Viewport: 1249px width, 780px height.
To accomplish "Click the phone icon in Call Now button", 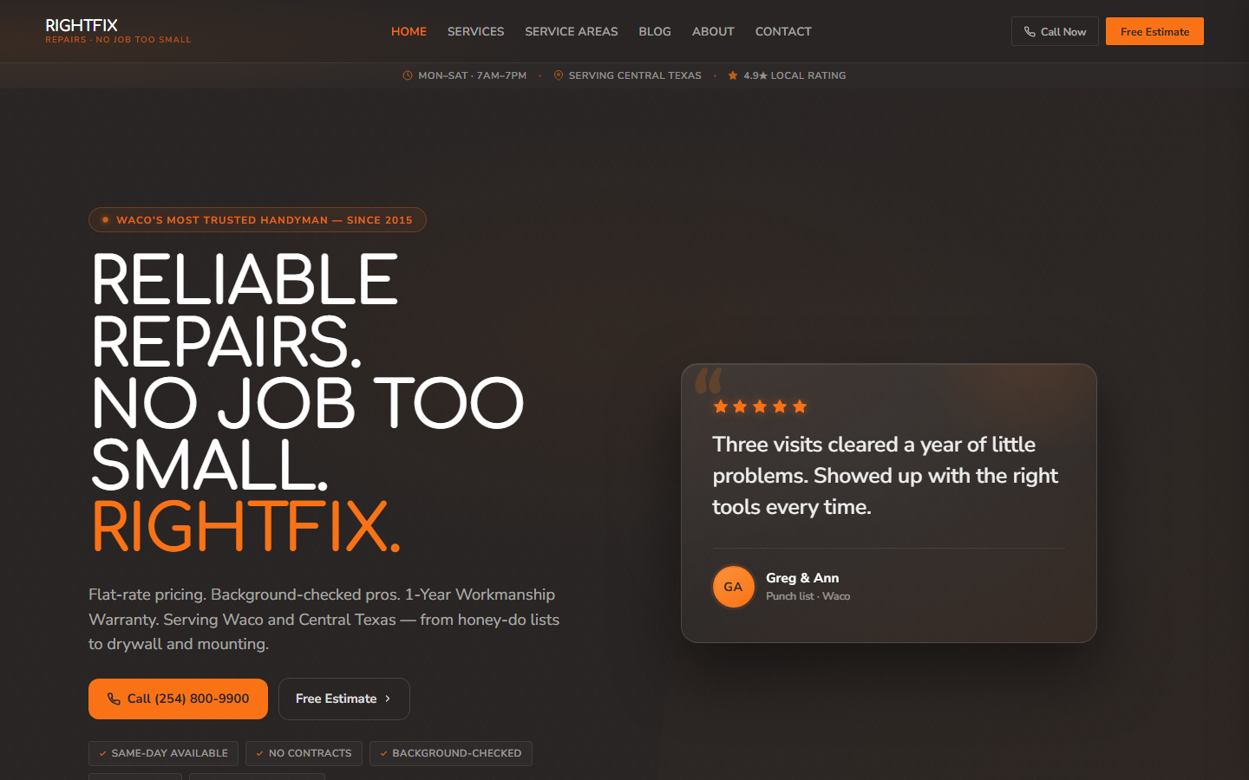I will pyautogui.click(x=1030, y=32).
